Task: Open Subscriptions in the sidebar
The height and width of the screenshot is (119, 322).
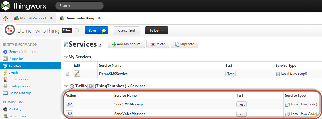Action: 19,79
